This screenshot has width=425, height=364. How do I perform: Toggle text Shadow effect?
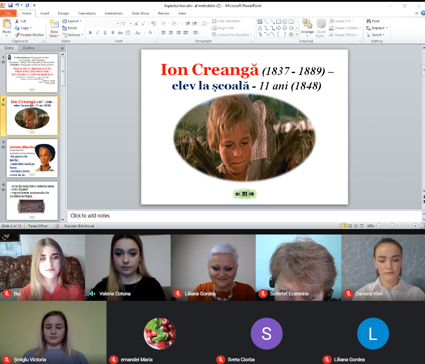(113, 33)
